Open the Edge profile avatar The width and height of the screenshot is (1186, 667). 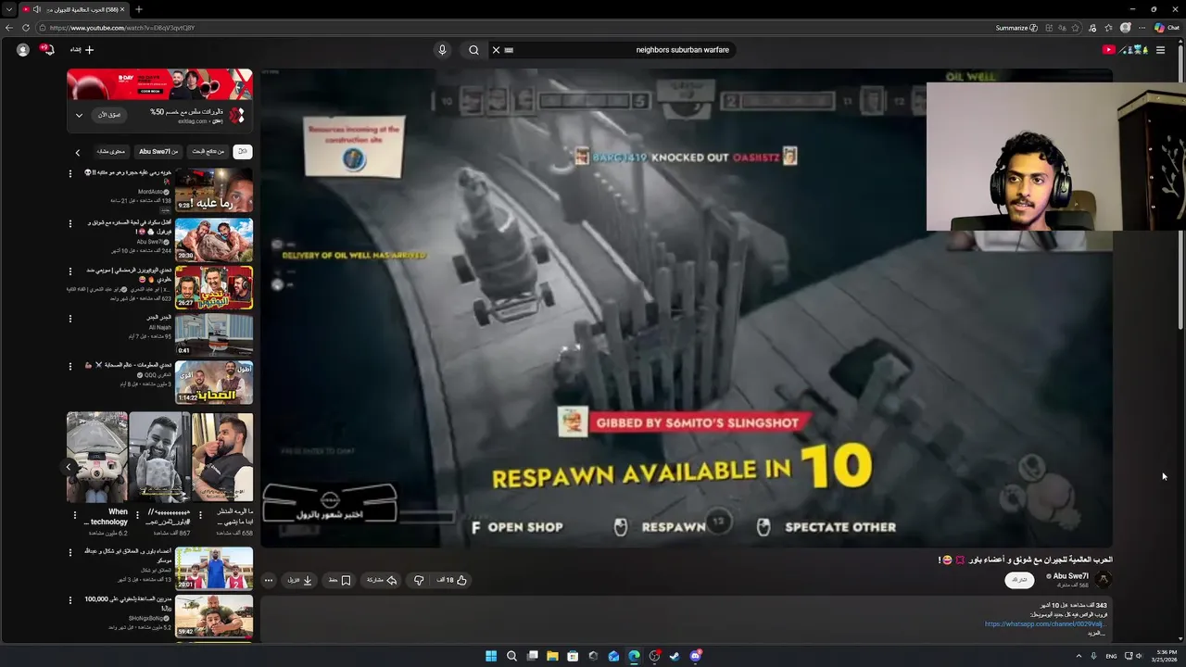tap(1125, 28)
